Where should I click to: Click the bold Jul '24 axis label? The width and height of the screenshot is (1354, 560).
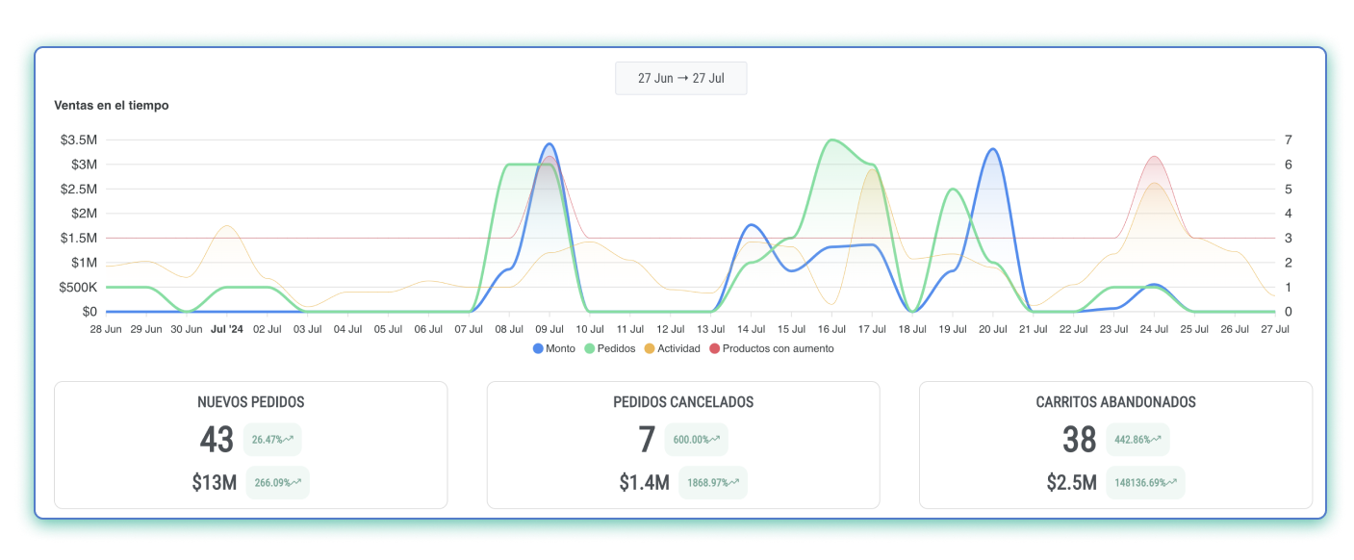(x=227, y=329)
